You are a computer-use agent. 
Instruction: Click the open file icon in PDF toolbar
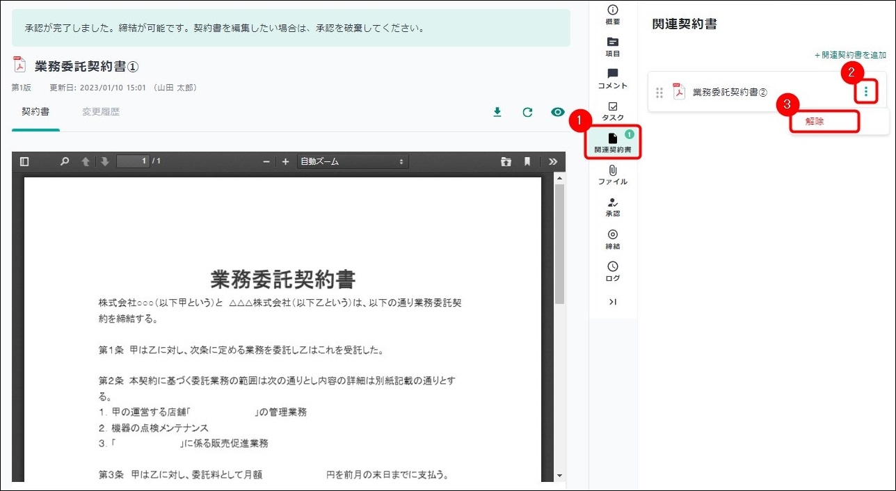(506, 161)
